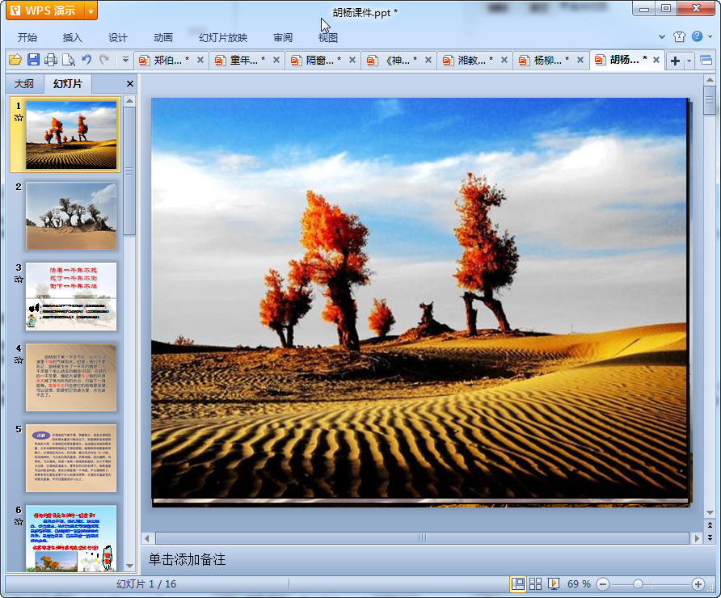
Task: Click the animation star icon on slide 4
Action: [19, 360]
